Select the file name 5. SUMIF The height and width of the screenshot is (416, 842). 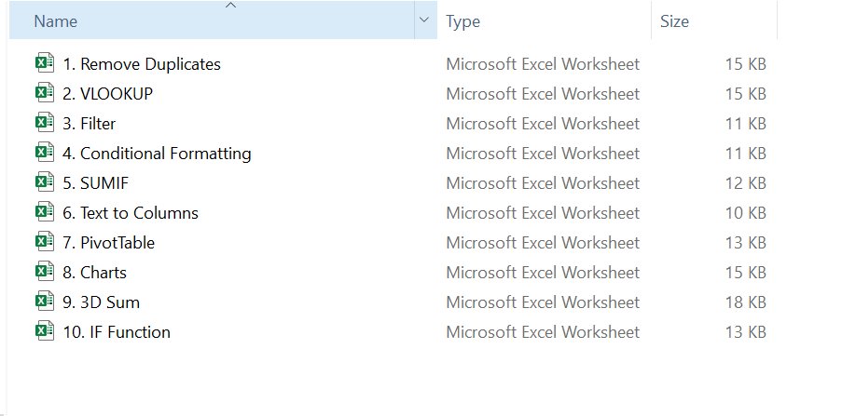click(96, 183)
